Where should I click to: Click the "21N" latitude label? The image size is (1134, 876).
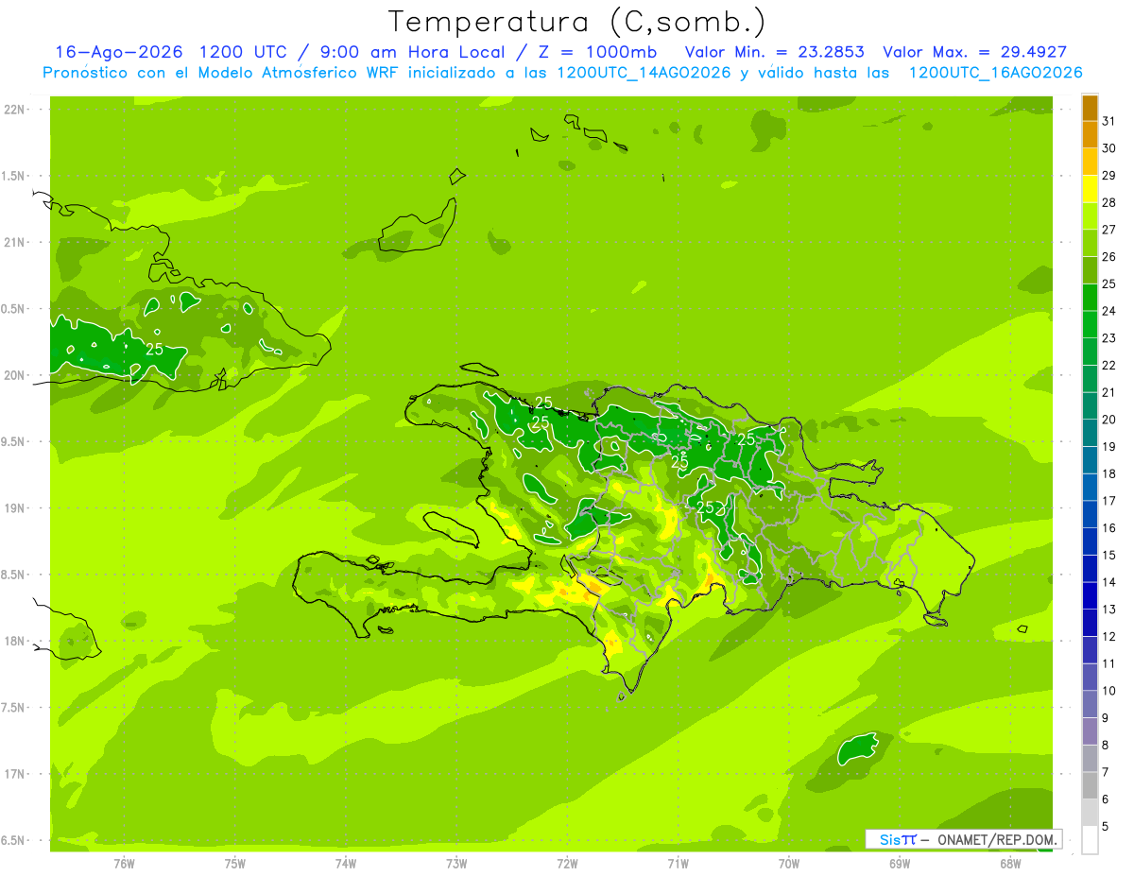coord(15,243)
